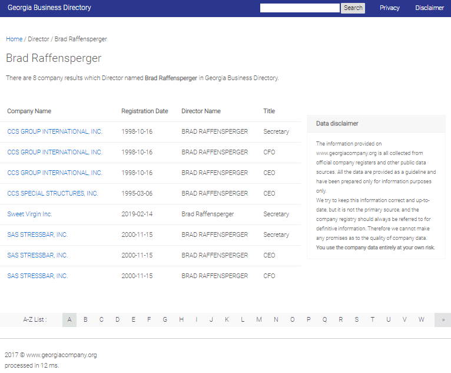This screenshot has height=373, width=451.
Task: Open SAS STRESSBAR link in CEO row
Action: point(38,255)
